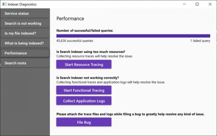Viewport: 217px width, 136px height.
Task: Click the Indexer Diagnostics app icon in title bar
Action: [4, 4]
